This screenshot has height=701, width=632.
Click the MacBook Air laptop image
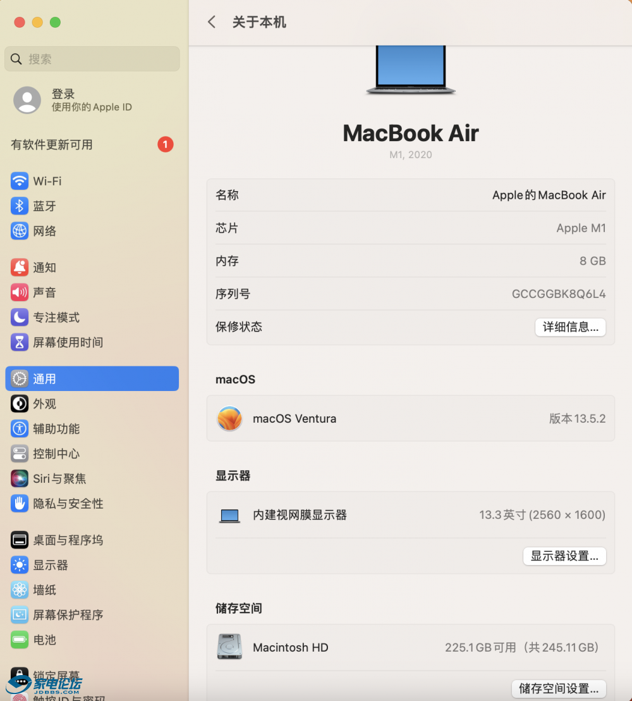pyautogui.click(x=411, y=70)
